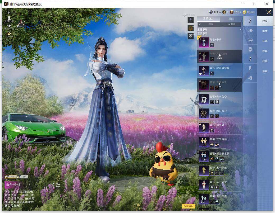Click the small piece icon under 角色-宁姚
275x213 pixels.
[212, 45]
